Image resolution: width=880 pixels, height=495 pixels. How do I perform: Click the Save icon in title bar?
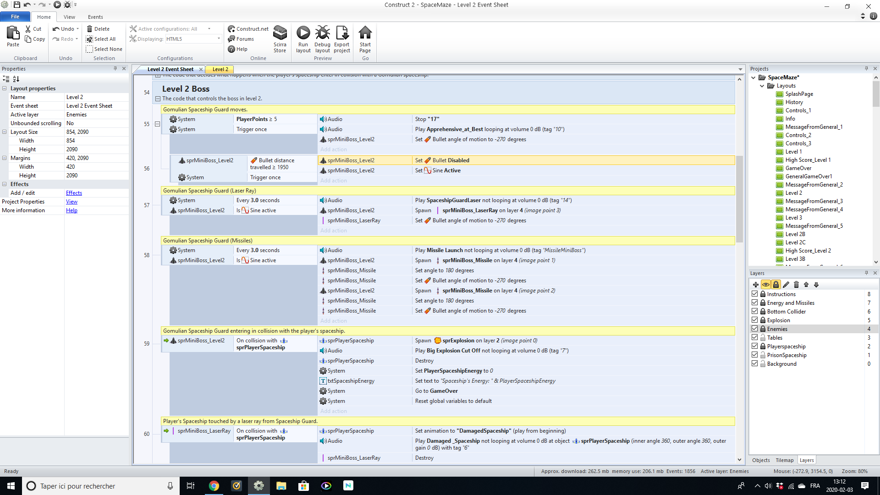pos(16,5)
